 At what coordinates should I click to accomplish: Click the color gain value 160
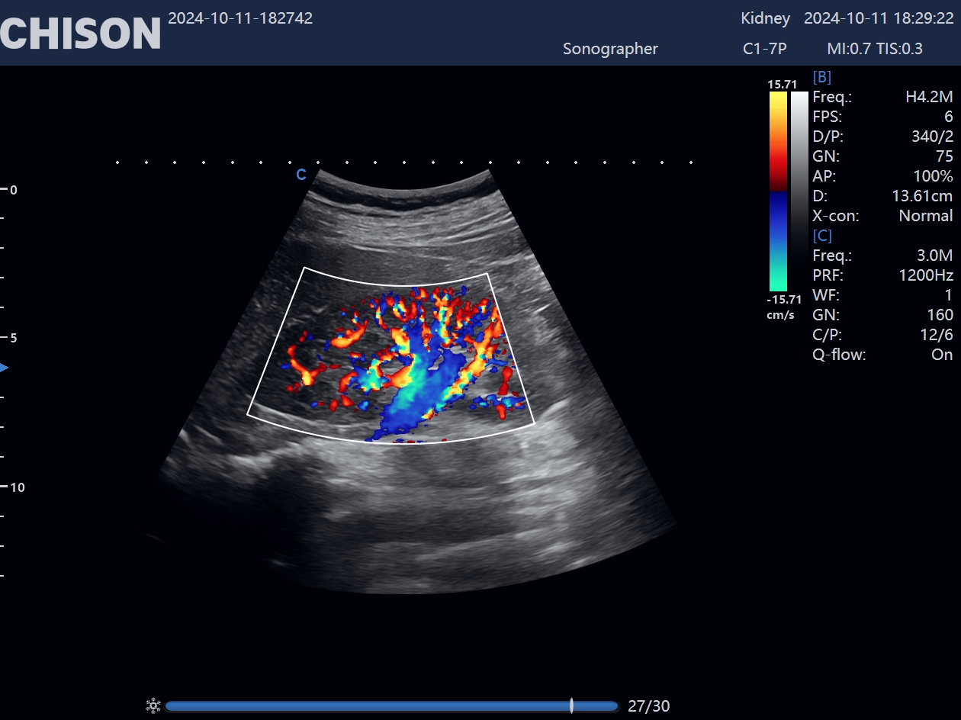point(940,315)
